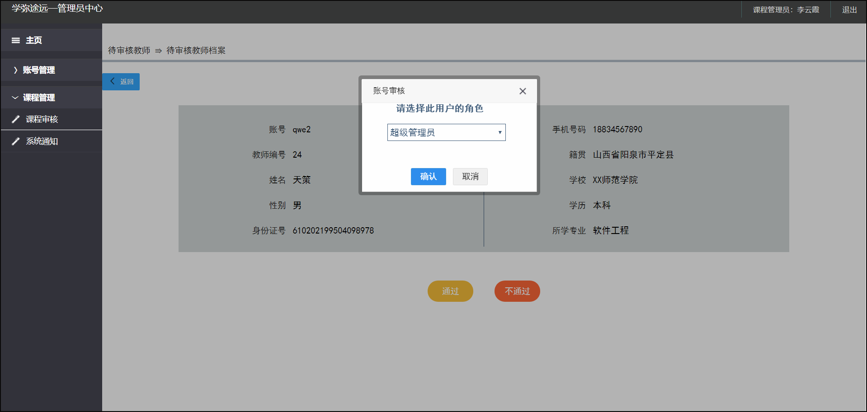Click the chevron beside 账号管理
The height and width of the screenshot is (412, 867).
pos(15,70)
